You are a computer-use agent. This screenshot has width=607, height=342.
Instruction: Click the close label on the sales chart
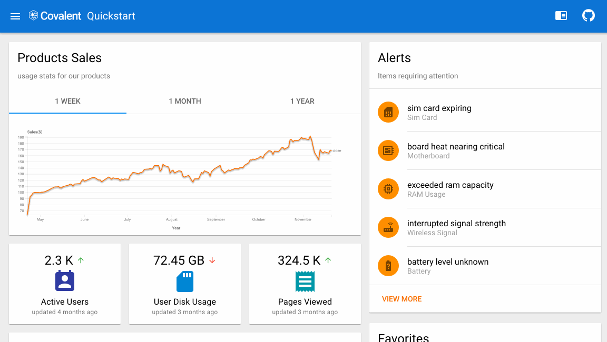click(337, 150)
